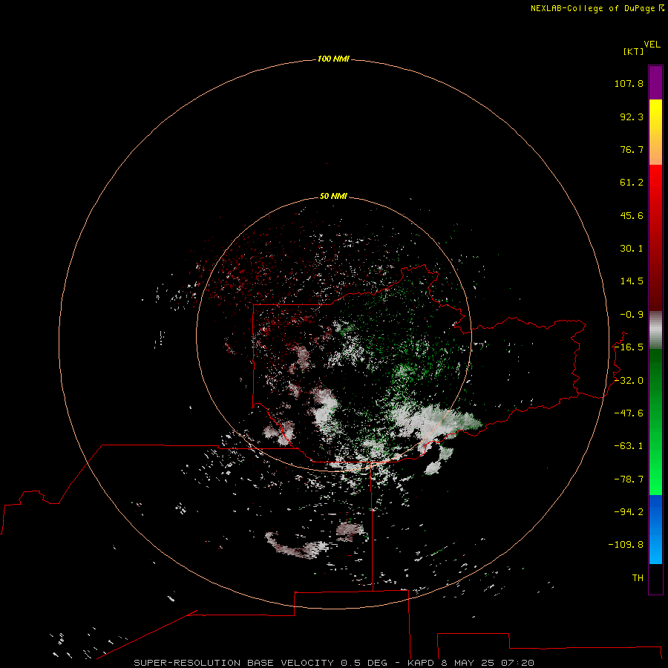
Task: Click the 14.5 velocity scale value
Action: [x=632, y=281]
